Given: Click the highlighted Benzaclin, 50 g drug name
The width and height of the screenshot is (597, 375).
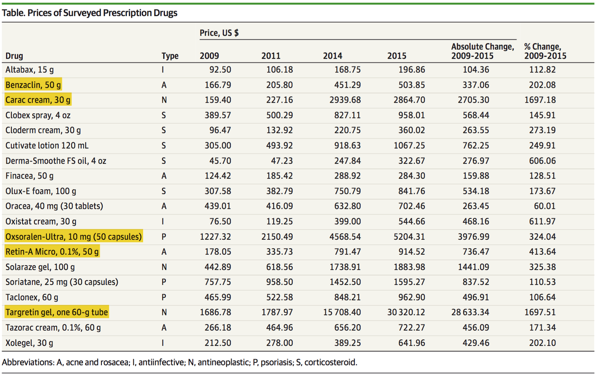Looking at the screenshot, I should [x=33, y=85].
